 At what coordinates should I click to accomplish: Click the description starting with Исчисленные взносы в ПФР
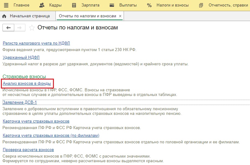click(90, 92)
